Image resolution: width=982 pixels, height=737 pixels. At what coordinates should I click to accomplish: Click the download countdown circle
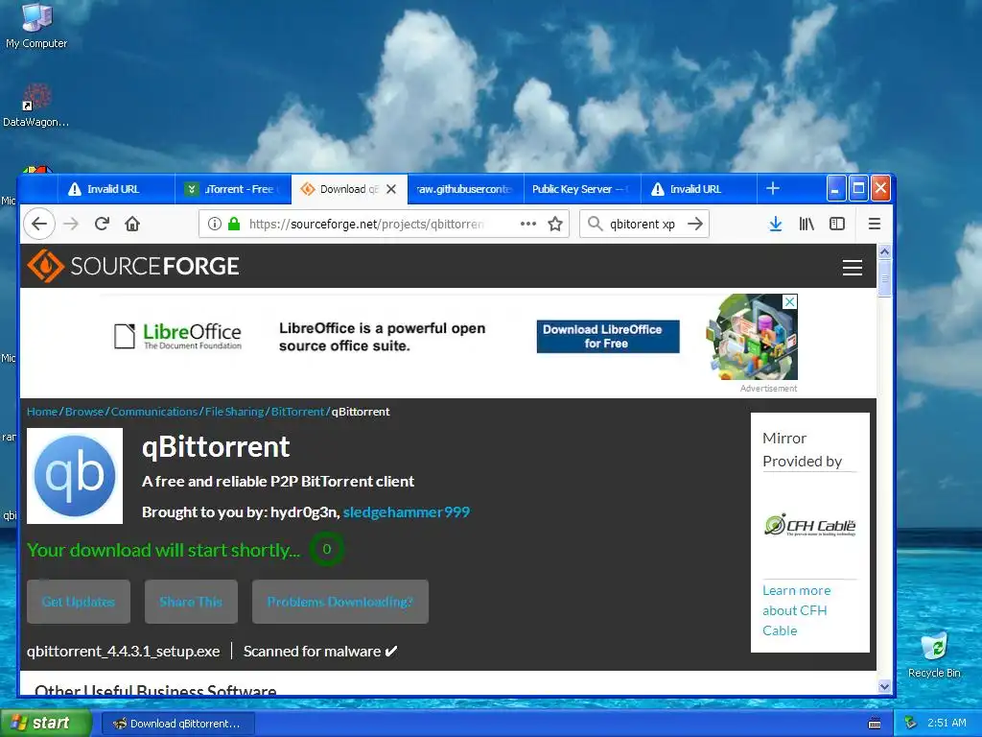[x=326, y=549]
